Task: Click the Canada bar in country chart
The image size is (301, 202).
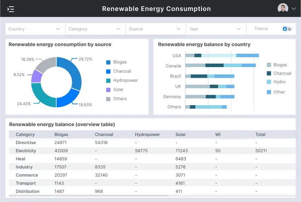Action: (x=220, y=65)
